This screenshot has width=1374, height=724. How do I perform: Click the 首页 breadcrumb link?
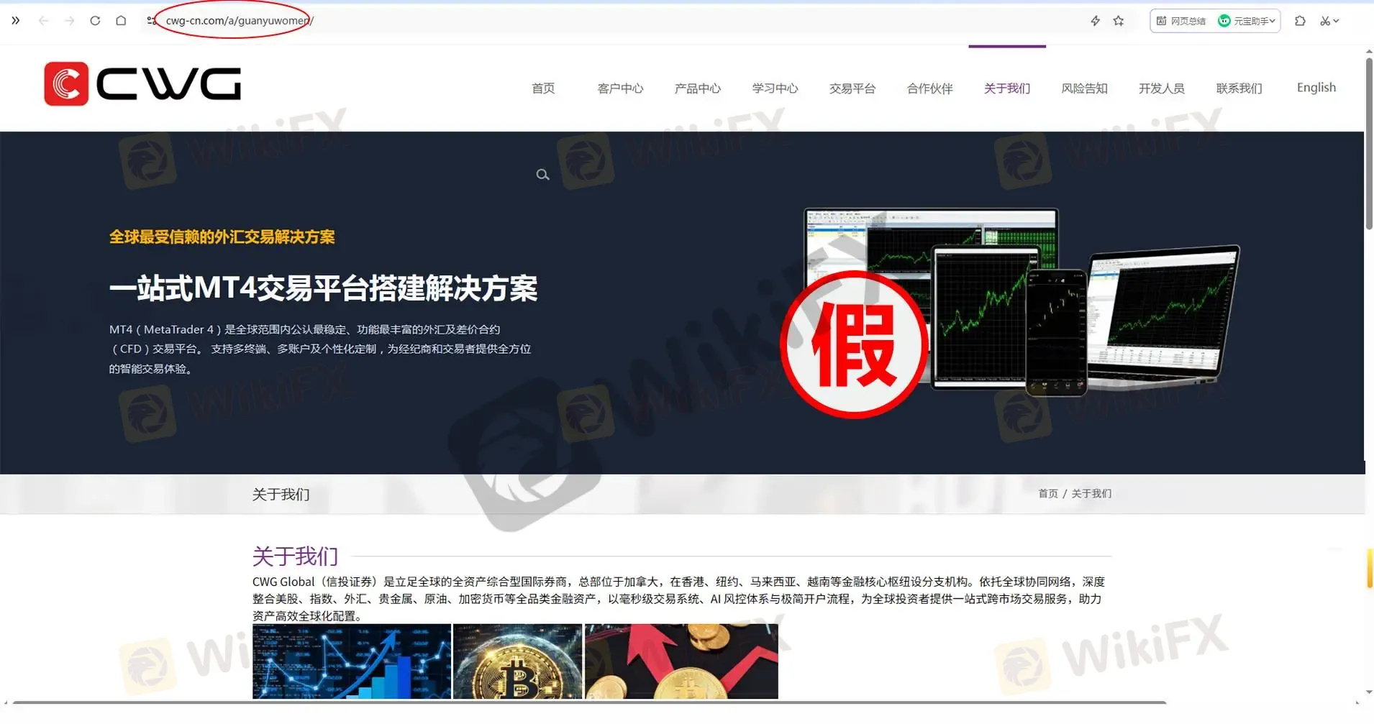point(1048,494)
